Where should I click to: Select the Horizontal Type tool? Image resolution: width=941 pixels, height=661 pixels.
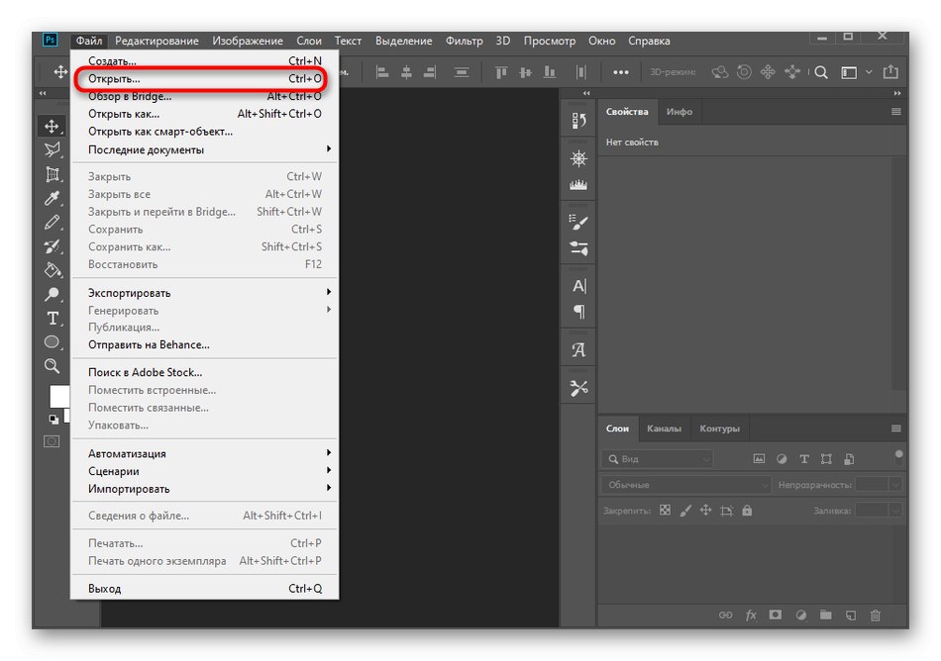click(55, 319)
